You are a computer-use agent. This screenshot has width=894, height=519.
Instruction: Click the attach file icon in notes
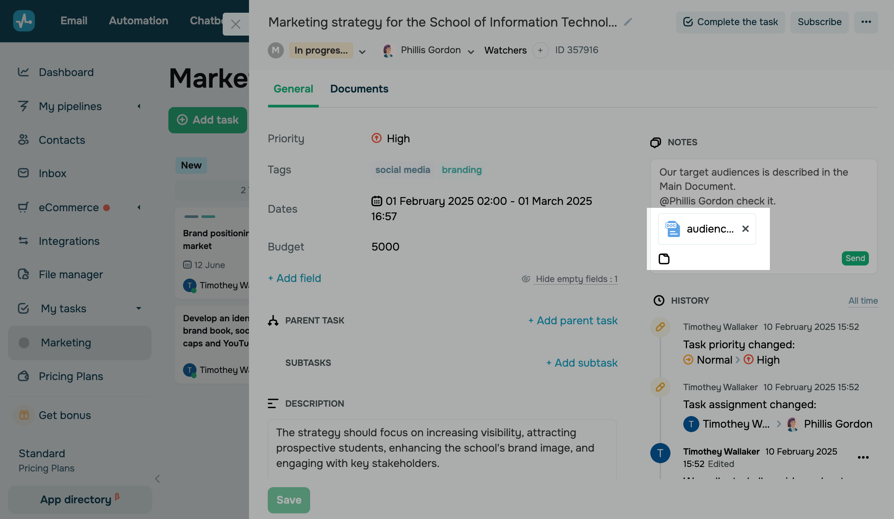664,259
